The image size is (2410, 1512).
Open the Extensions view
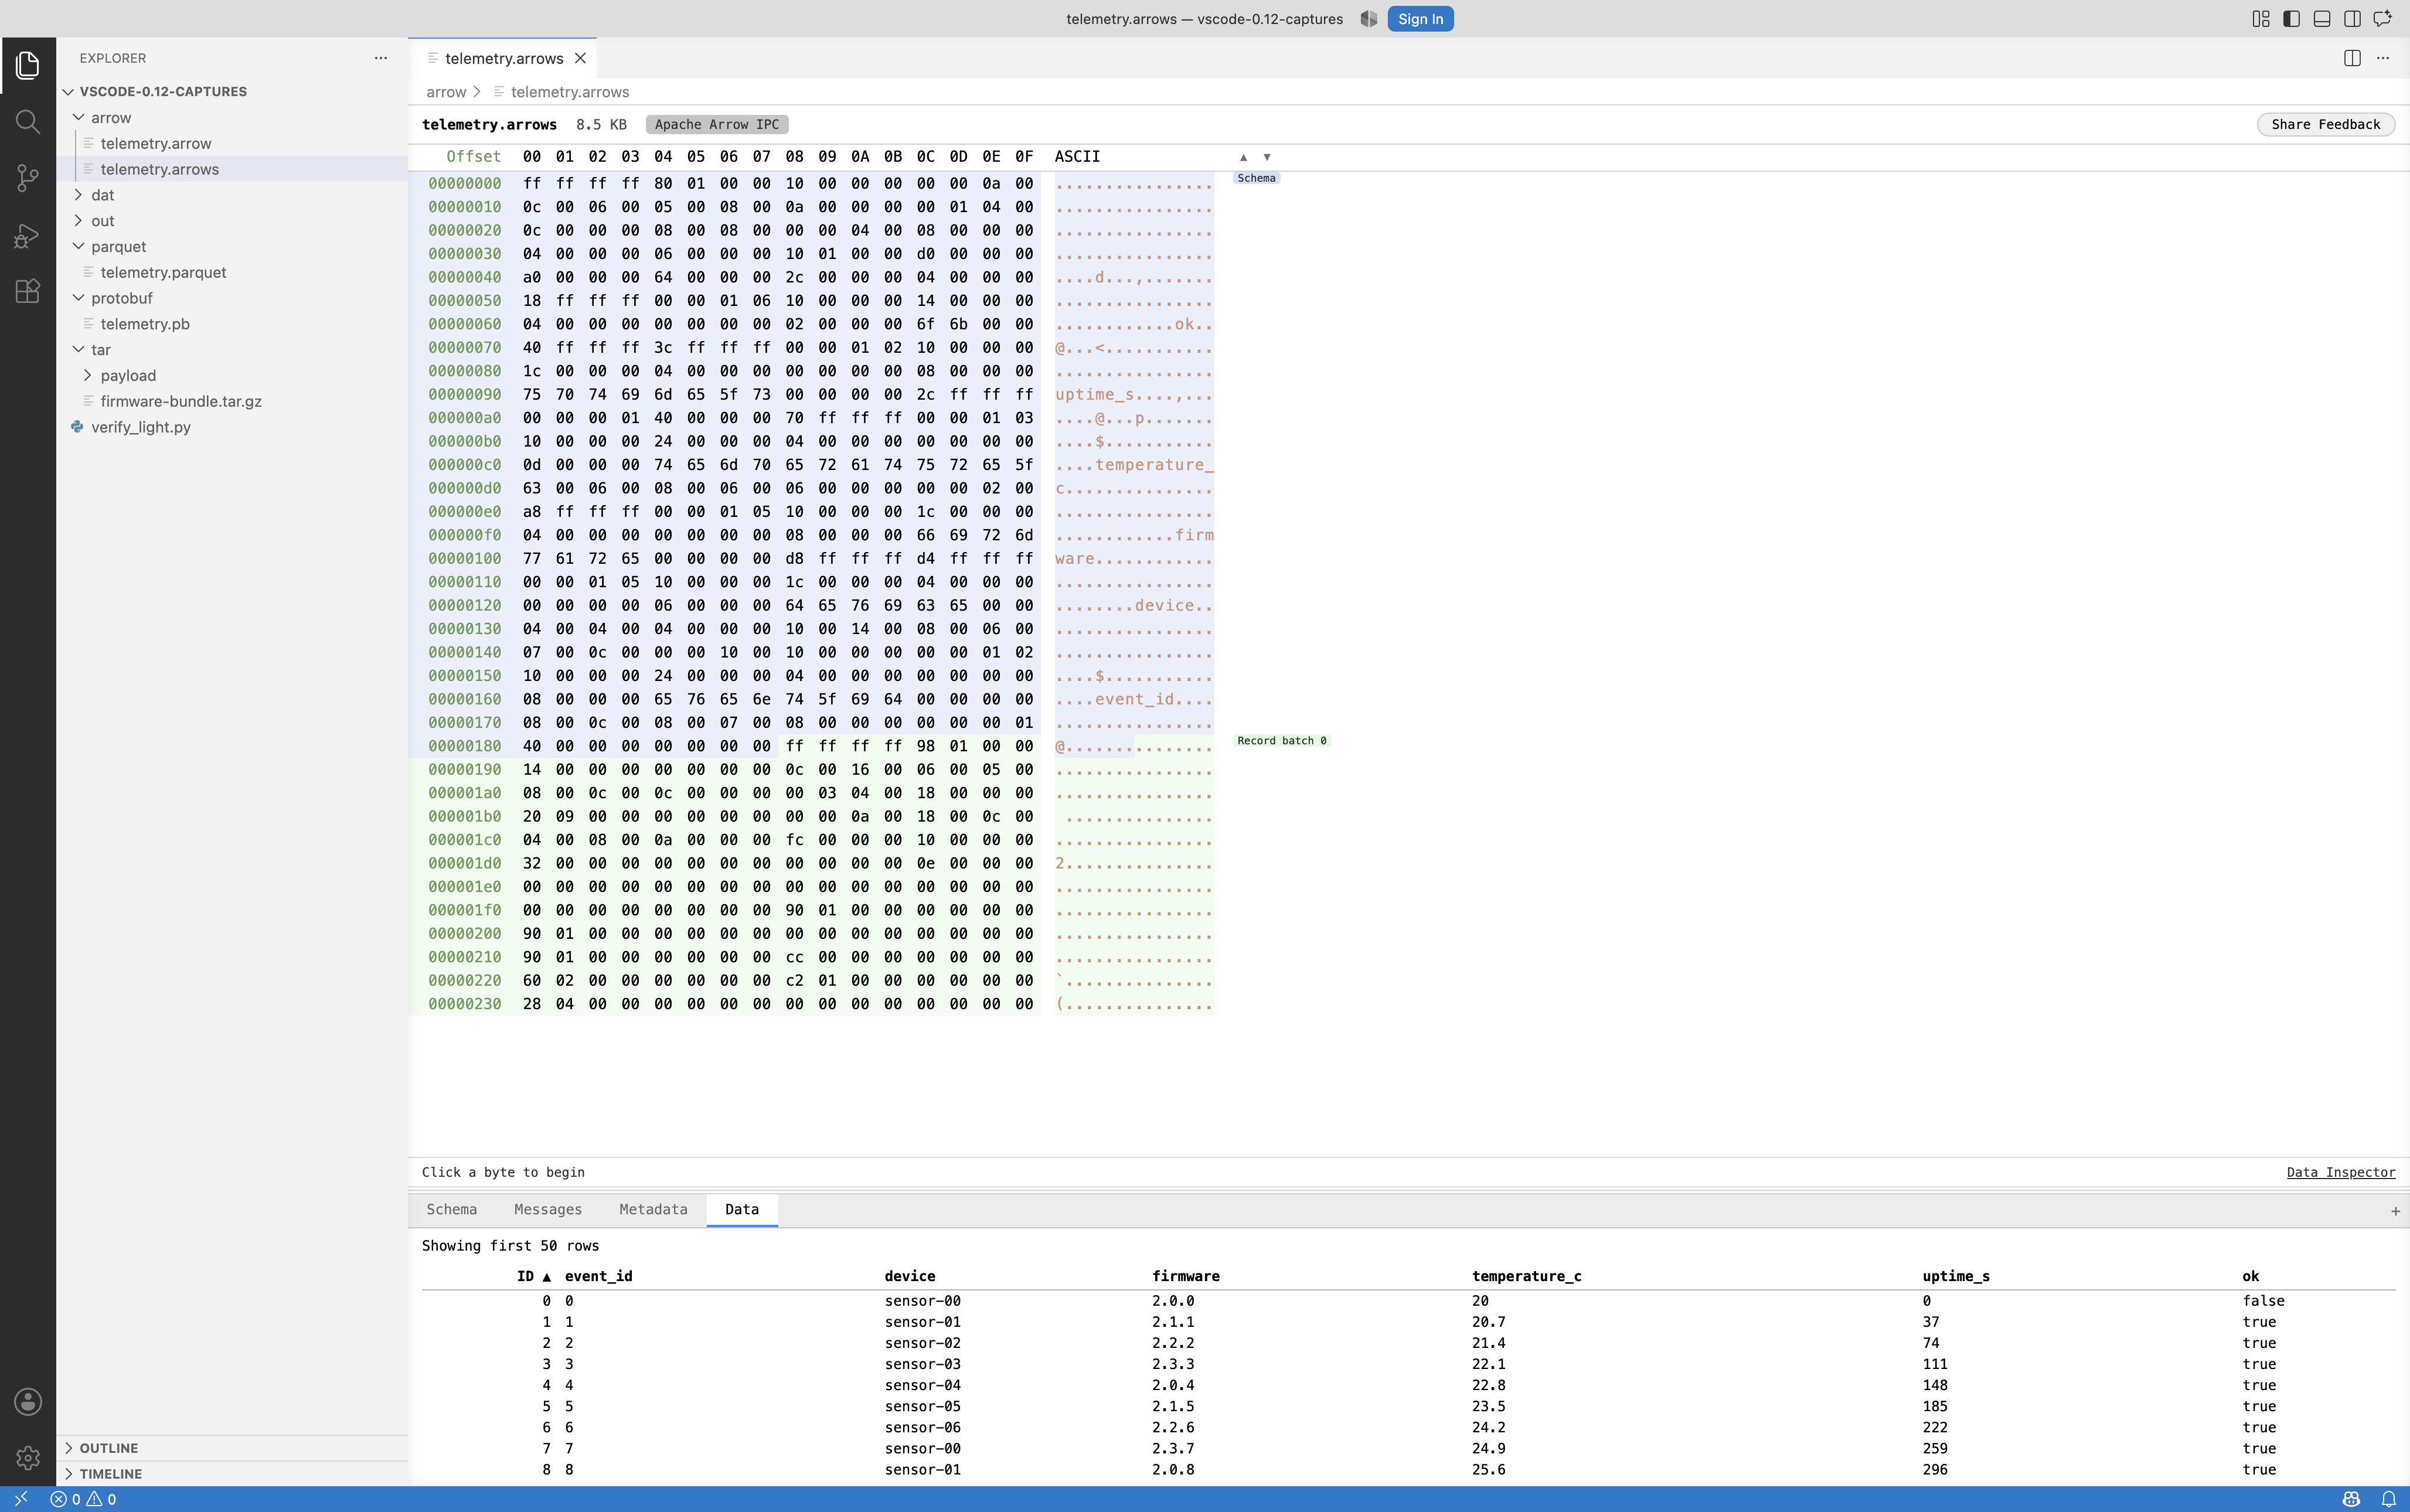tap(28, 292)
